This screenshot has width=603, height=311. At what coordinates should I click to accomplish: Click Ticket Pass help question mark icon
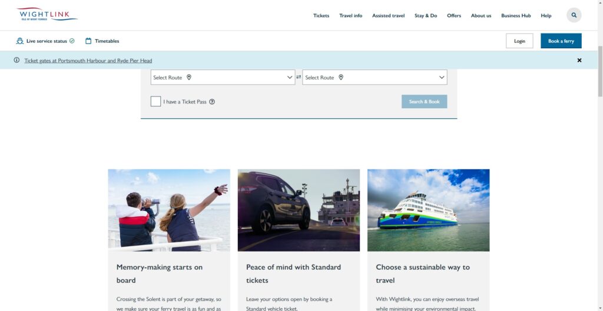click(212, 102)
